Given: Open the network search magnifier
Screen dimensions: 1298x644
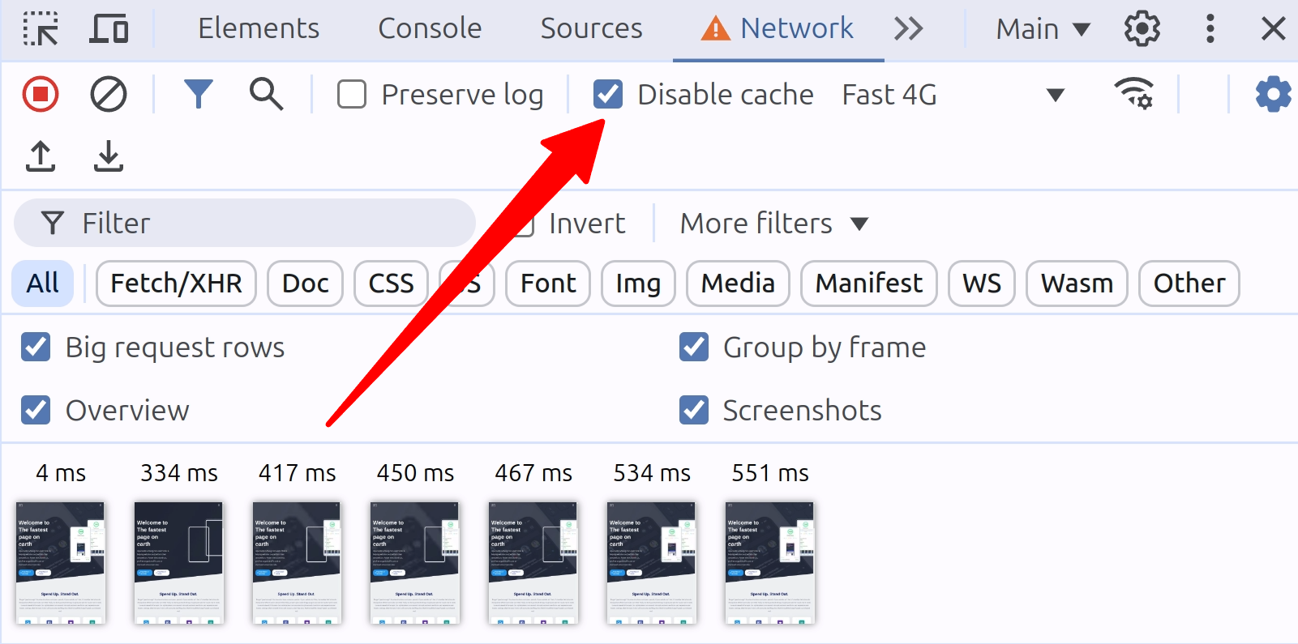Looking at the screenshot, I should pos(266,95).
